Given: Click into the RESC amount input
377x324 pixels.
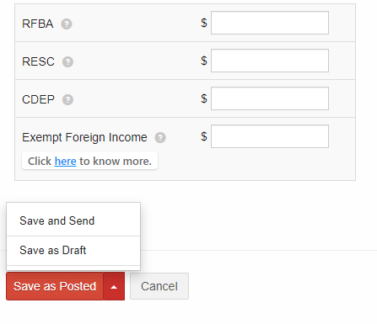Looking at the screenshot, I should tap(270, 61).
